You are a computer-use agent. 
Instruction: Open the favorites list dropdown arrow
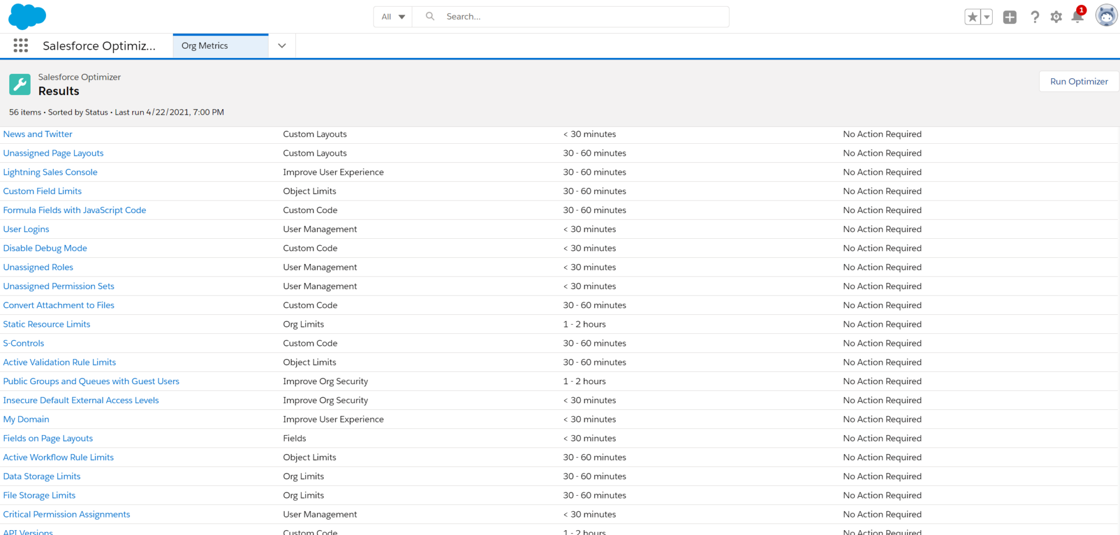(986, 17)
